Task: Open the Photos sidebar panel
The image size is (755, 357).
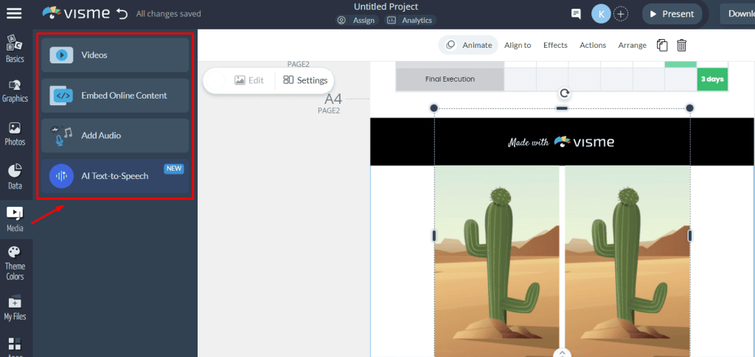Action: tap(15, 134)
